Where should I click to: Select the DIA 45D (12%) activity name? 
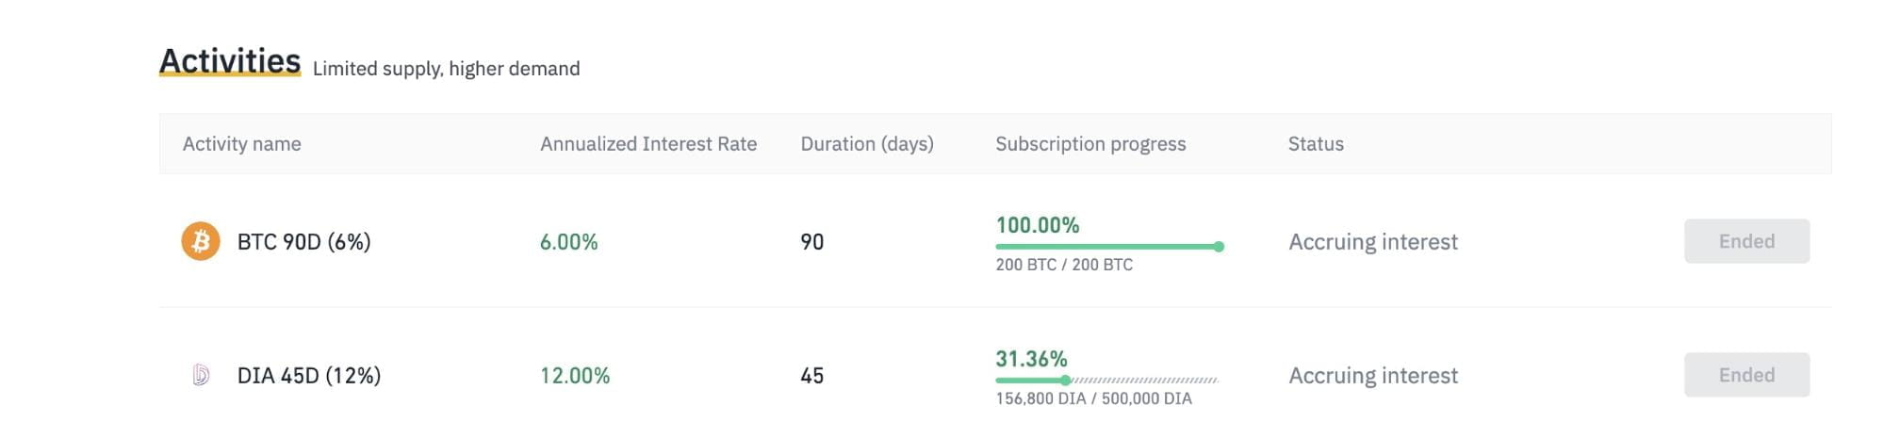pos(309,376)
